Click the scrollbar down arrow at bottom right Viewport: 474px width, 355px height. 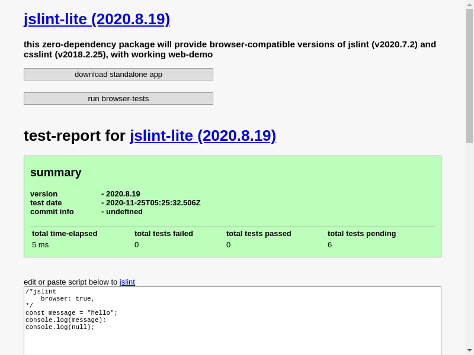pos(469,351)
